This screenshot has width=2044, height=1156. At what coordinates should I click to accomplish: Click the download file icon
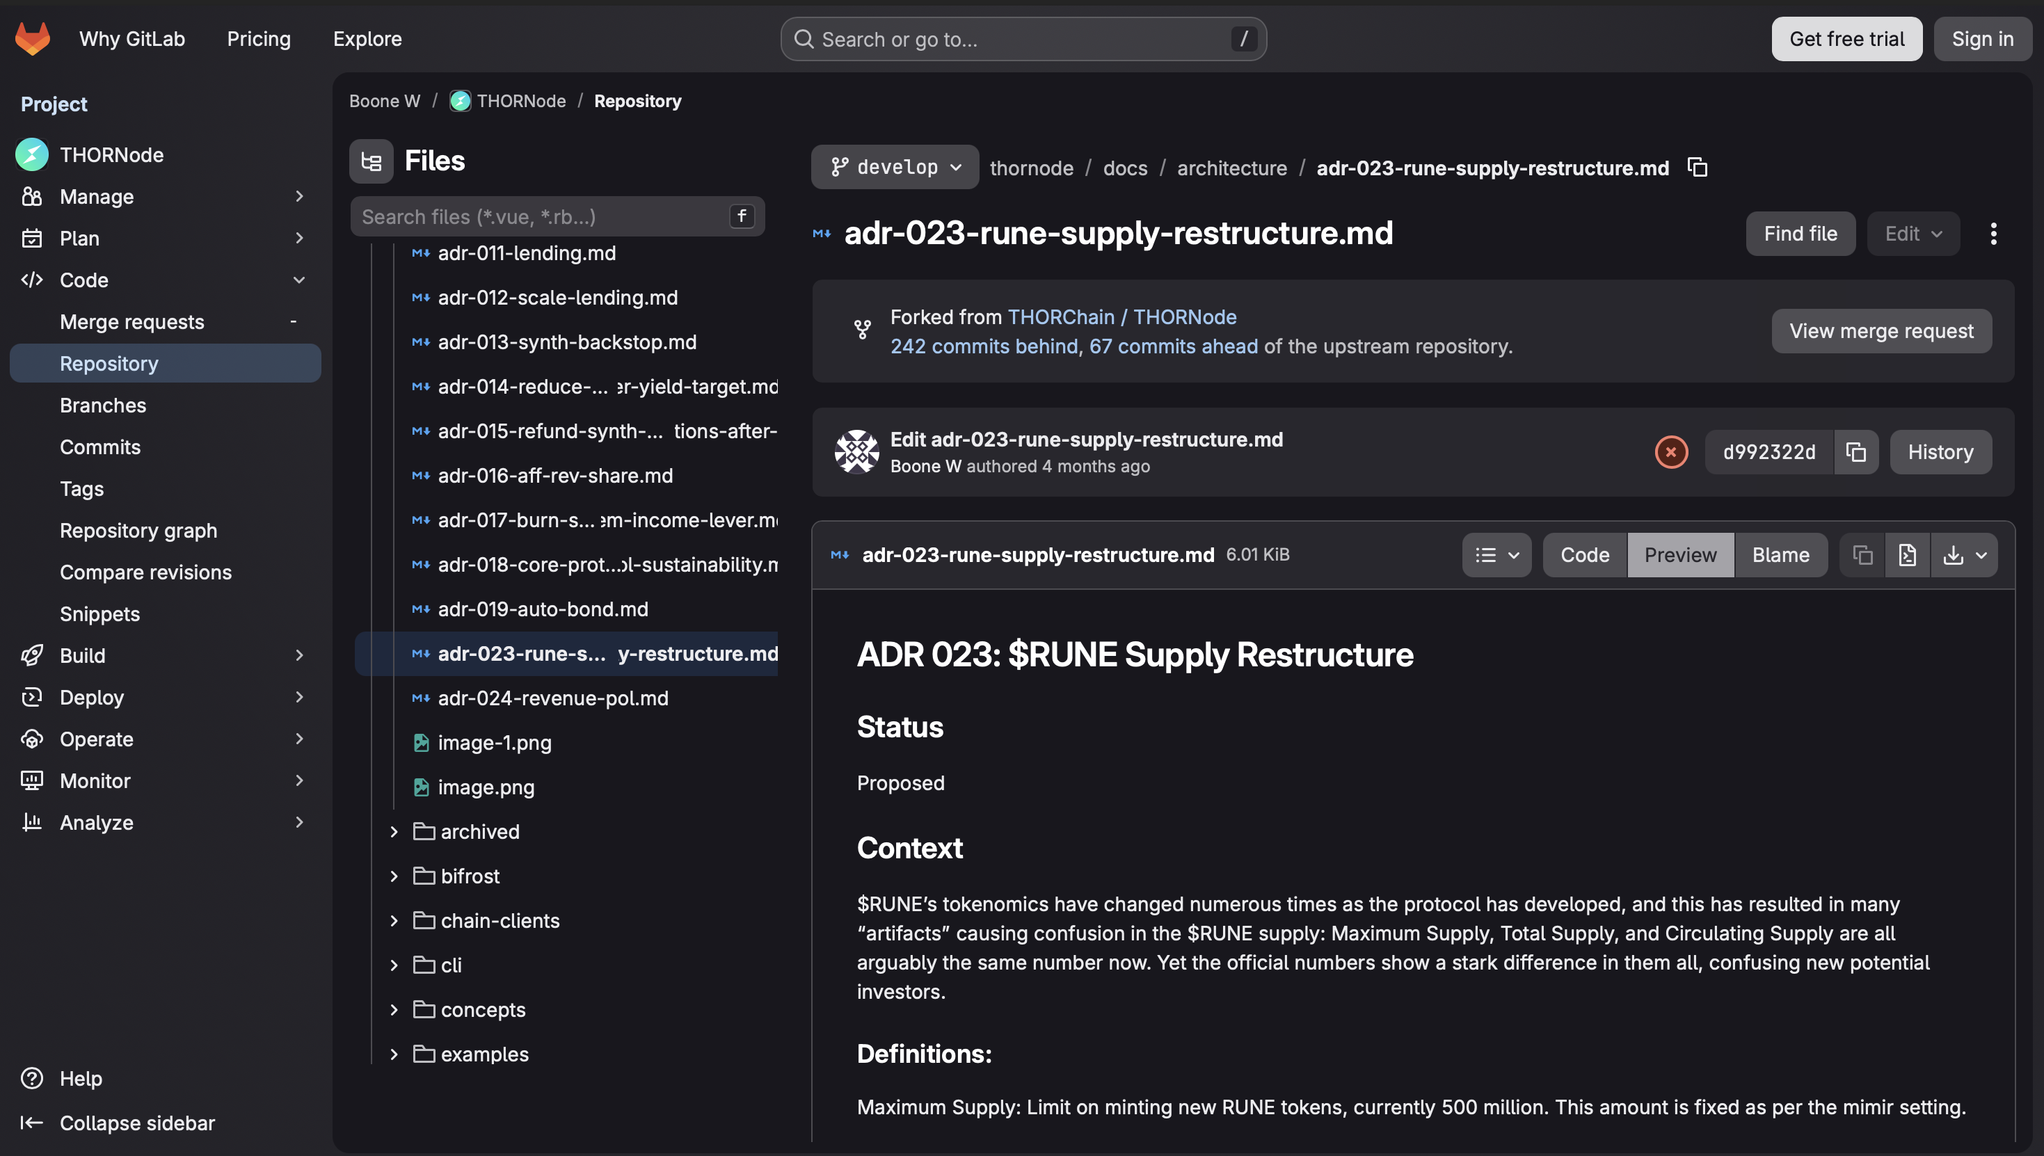1953,555
